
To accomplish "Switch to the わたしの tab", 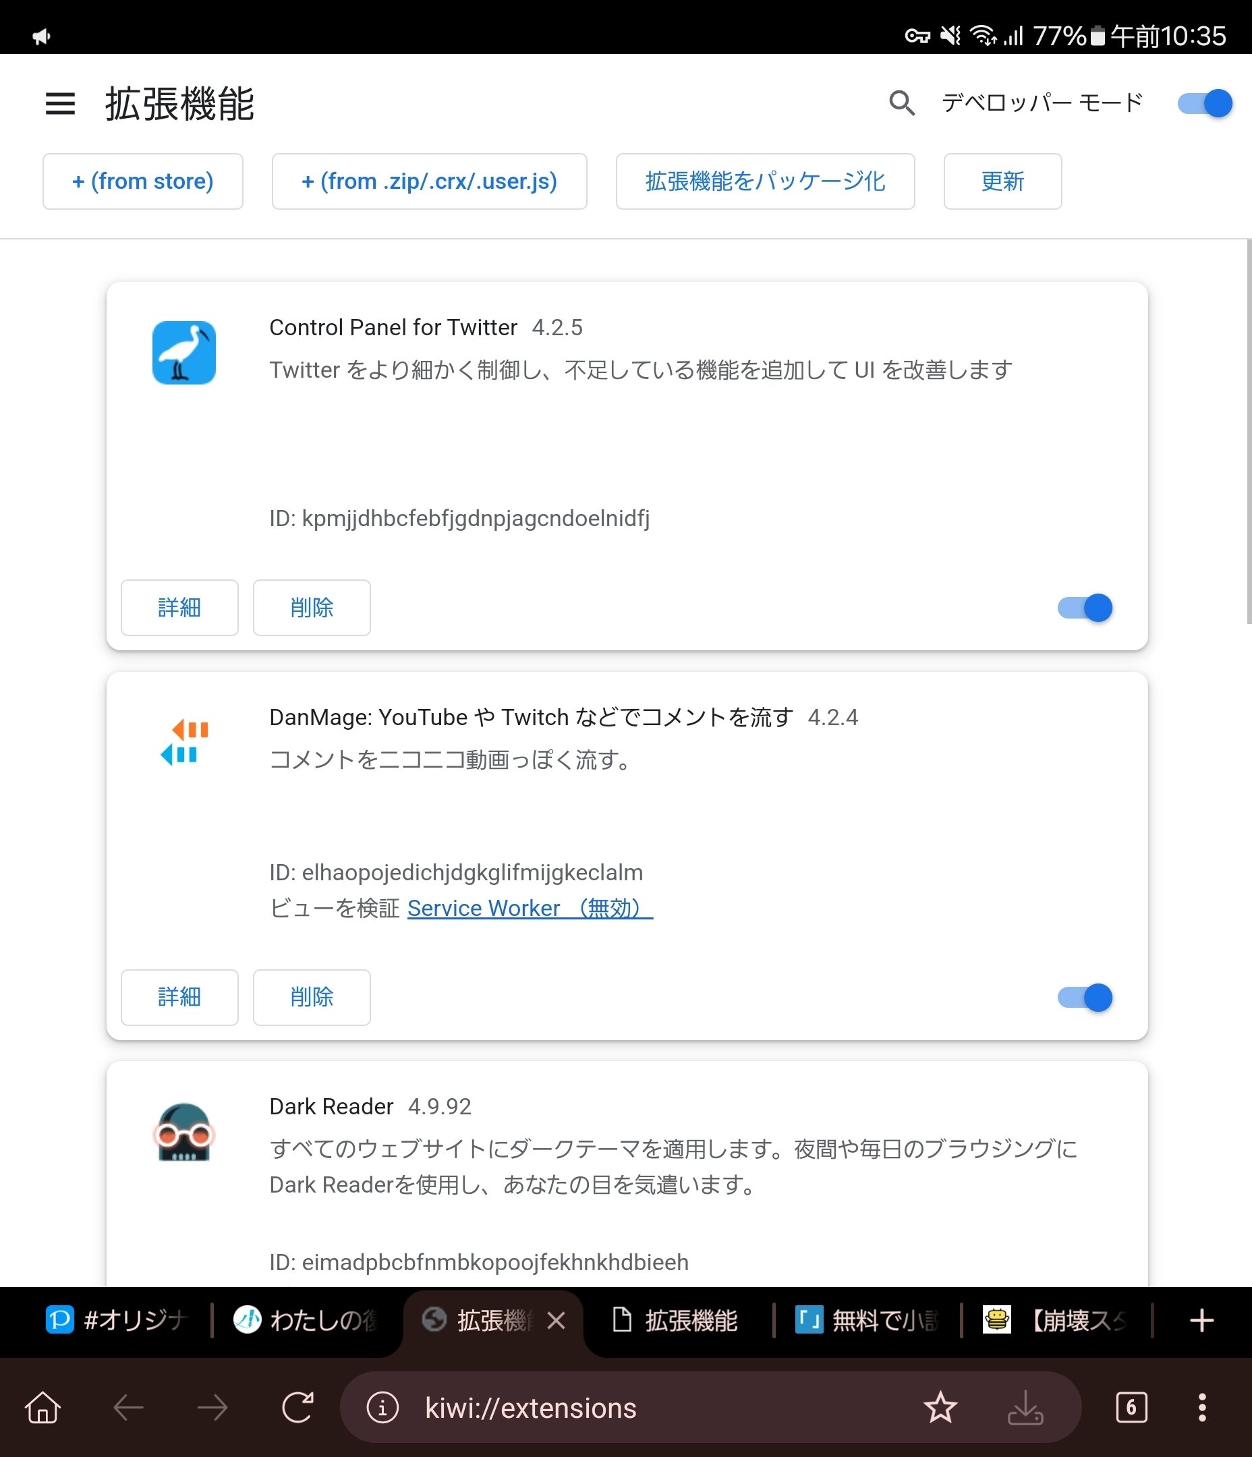I will [307, 1320].
